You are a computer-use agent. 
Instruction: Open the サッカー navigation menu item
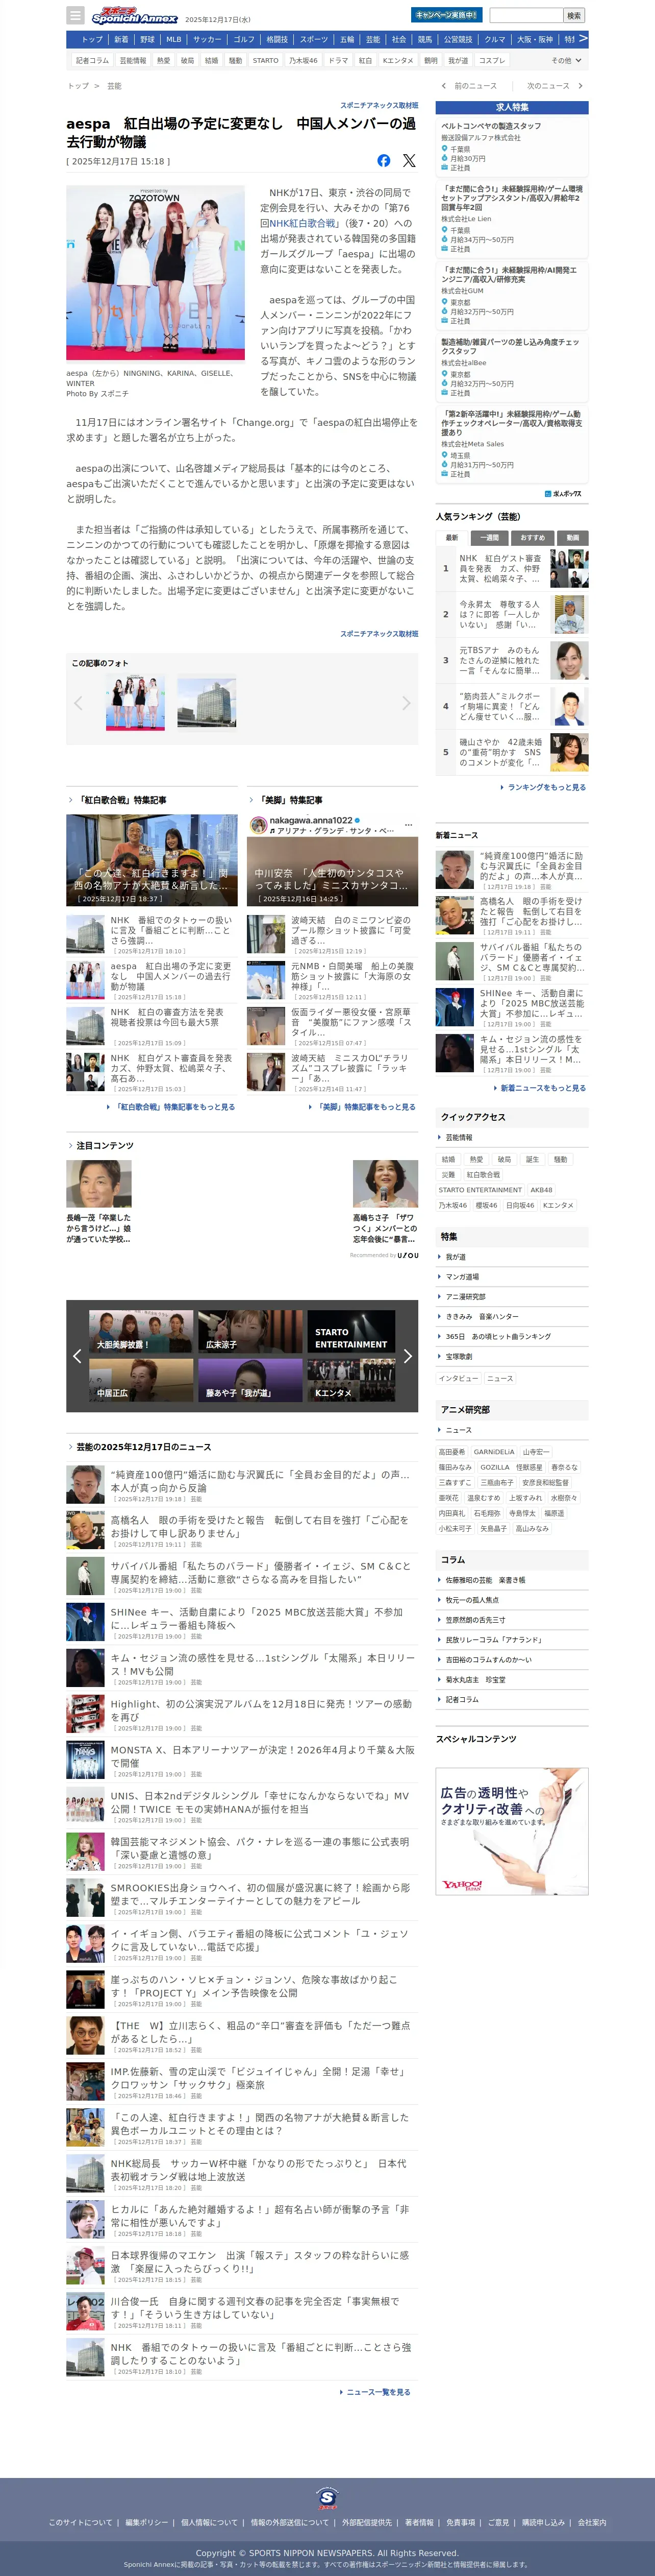pos(208,40)
